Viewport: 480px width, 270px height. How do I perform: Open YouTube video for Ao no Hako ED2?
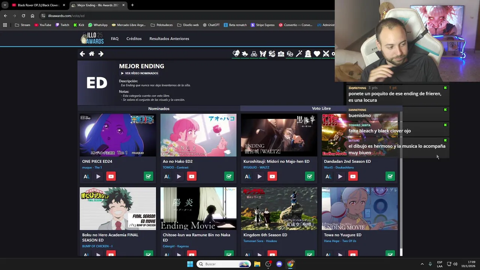point(192,176)
